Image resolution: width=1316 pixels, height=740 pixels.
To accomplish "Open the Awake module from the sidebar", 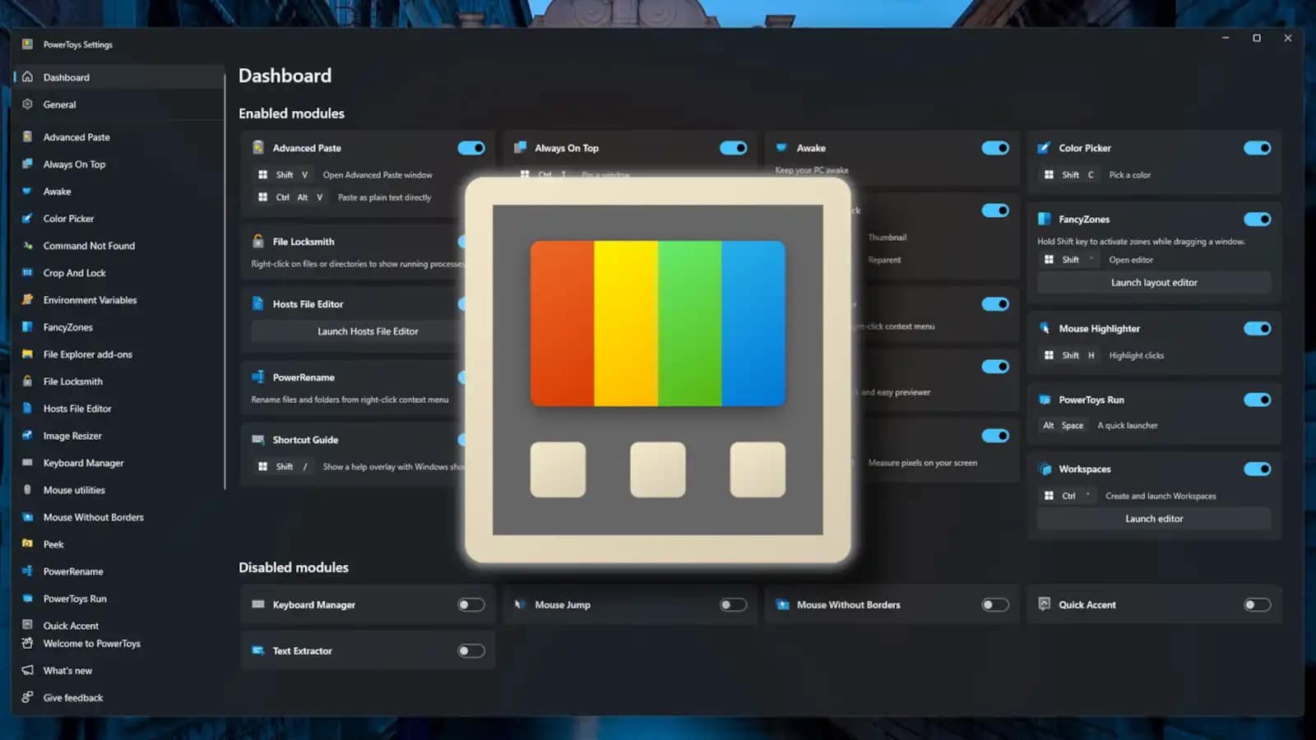I will pyautogui.click(x=58, y=191).
